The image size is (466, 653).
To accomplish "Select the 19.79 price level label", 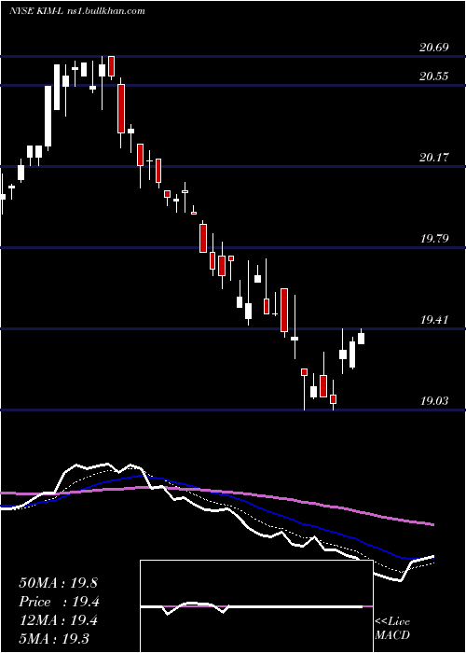I will click(x=434, y=239).
